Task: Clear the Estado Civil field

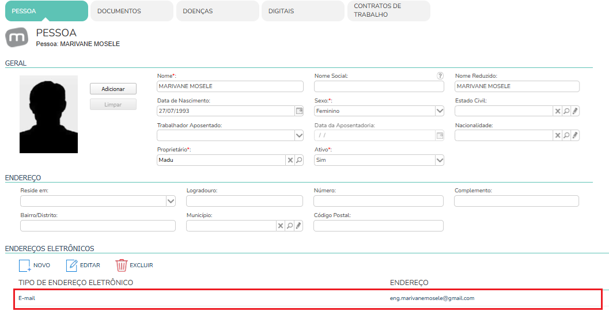Action: [x=558, y=111]
